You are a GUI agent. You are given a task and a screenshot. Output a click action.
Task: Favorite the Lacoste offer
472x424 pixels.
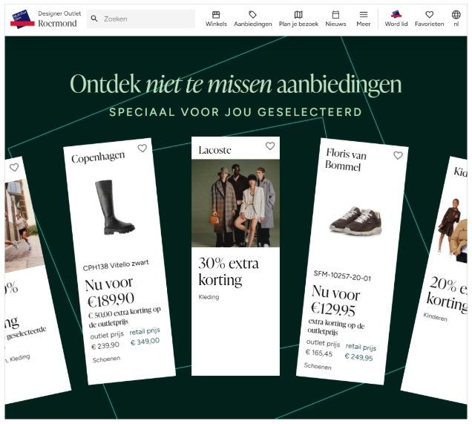270,146
